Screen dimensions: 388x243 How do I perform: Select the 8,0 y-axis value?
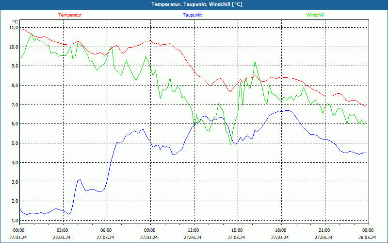pos(15,86)
